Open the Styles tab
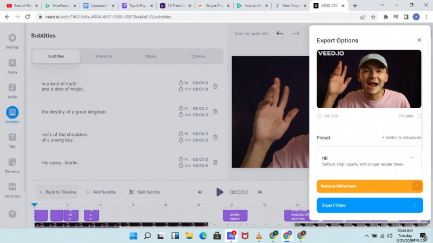Screen dimensions: 433x243 point(151,56)
